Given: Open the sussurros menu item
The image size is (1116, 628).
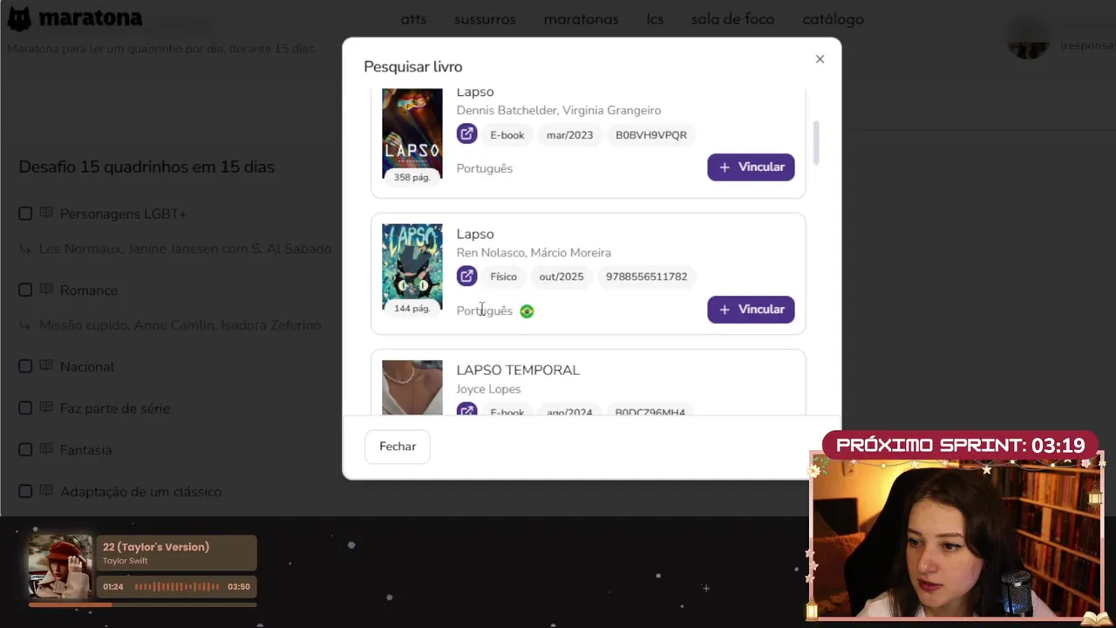Looking at the screenshot, I should [485, 19].
